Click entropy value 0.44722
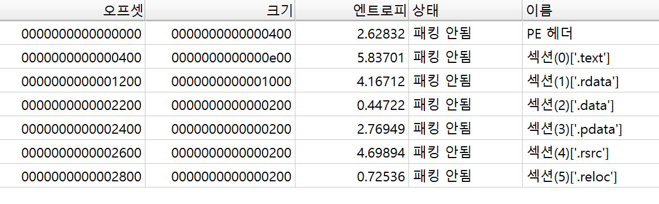Image resolution: width=659 pixels, height=204 pixels. coord(381,105)
